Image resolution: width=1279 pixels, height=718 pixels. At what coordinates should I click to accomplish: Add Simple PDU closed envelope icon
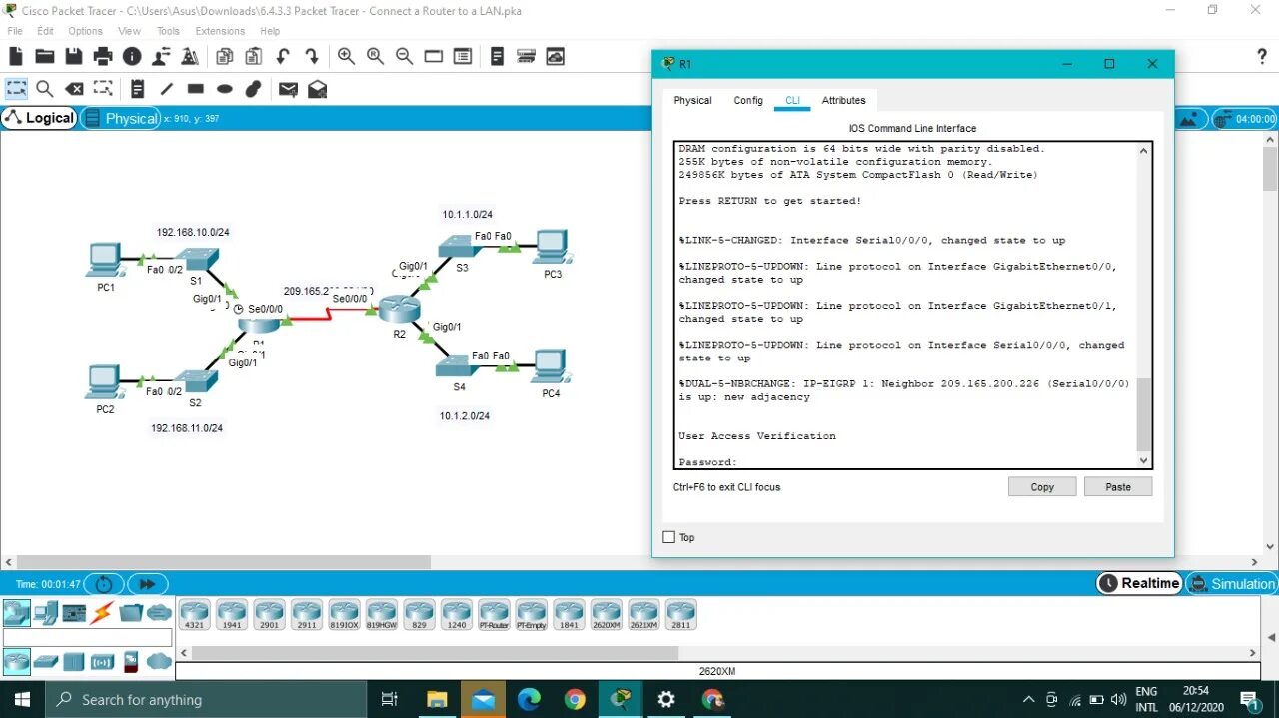point(288,89)
